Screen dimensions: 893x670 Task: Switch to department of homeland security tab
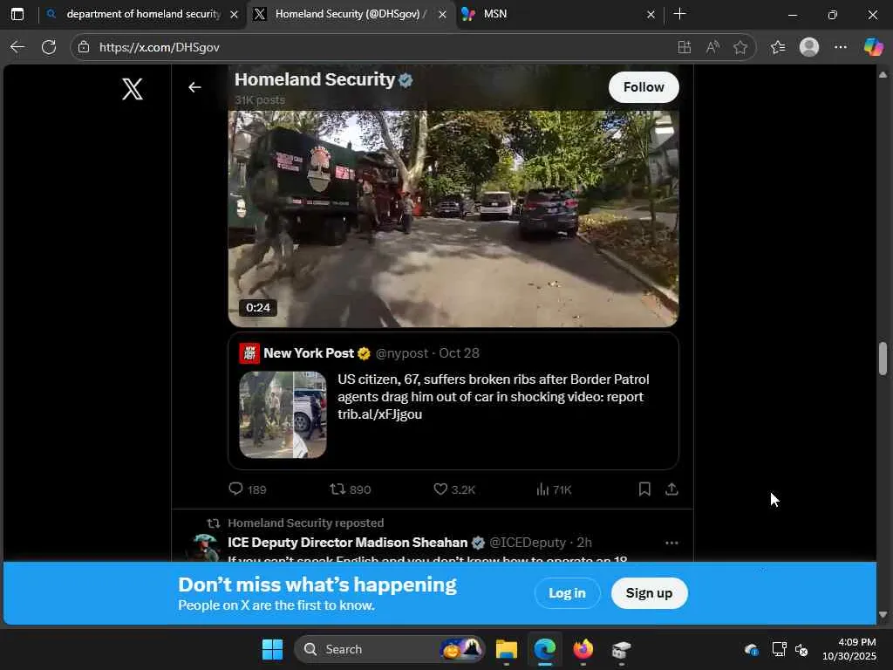point(142,14)
